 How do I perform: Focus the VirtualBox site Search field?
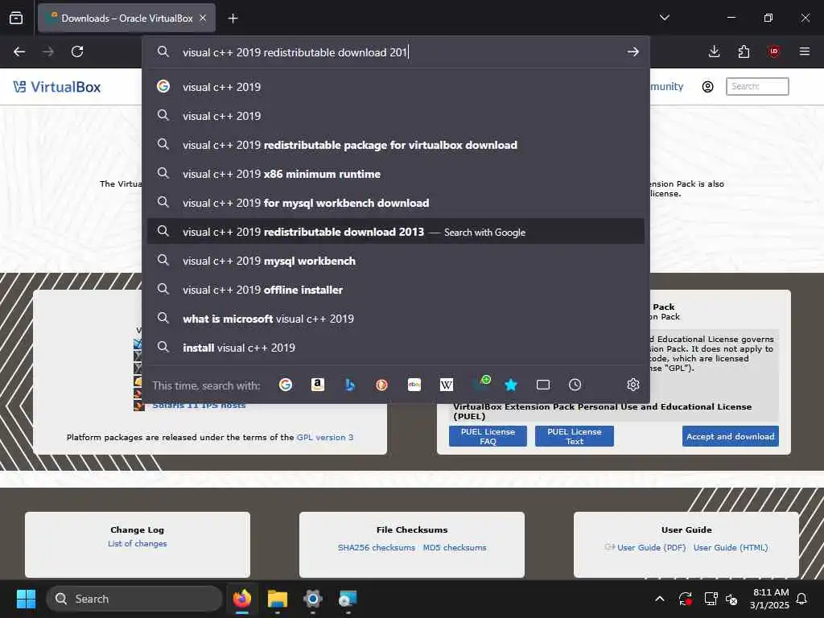[x=757, y=86]
